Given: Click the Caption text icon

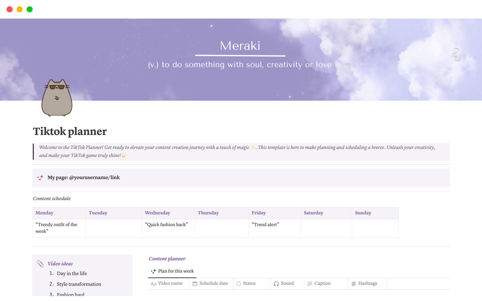Looking at the screenshot, I should [310, 284].
